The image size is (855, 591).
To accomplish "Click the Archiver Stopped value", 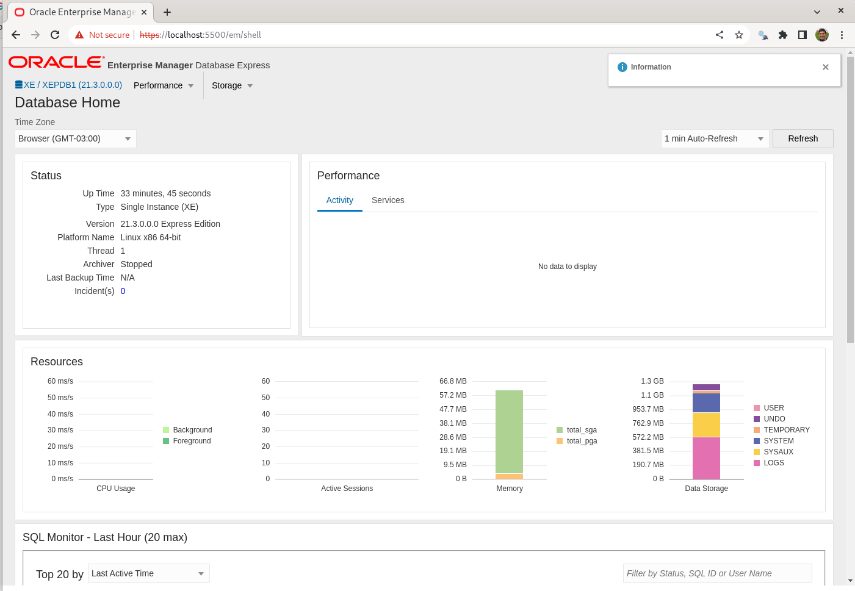I will (136, 264).
